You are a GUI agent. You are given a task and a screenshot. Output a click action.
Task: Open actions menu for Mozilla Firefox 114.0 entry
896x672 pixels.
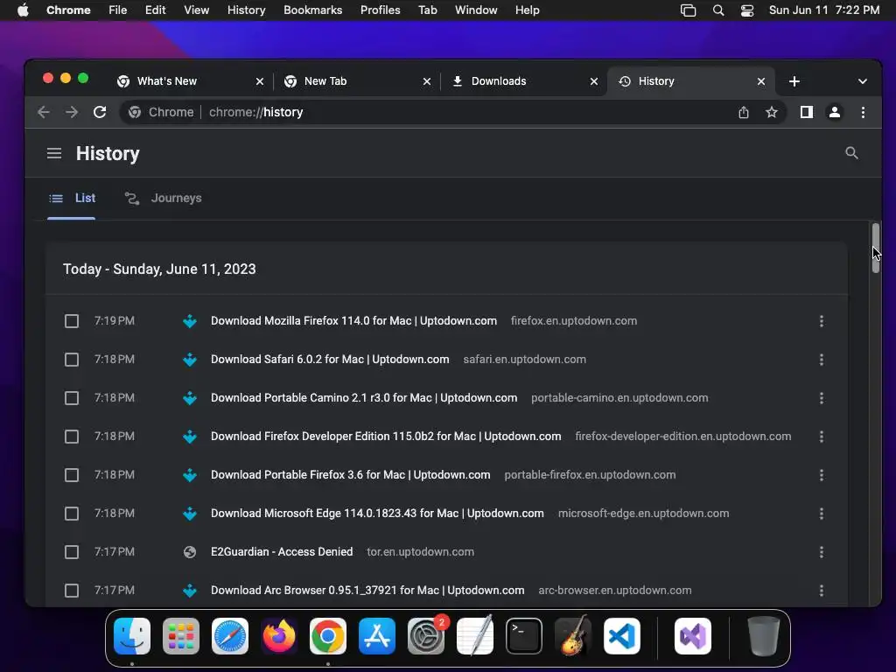(821, 321)
